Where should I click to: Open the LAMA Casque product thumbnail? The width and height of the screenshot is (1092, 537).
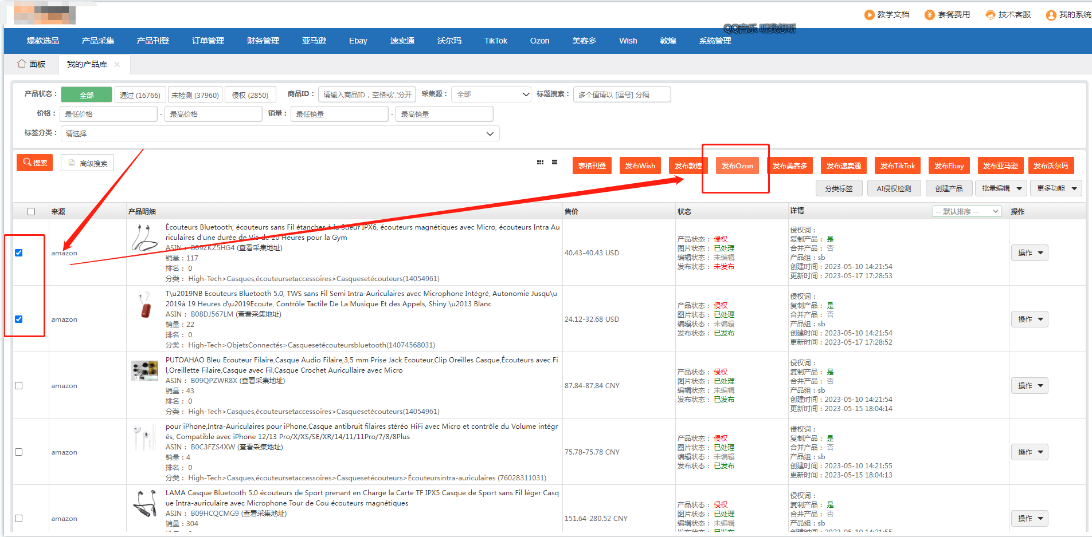coord(144,504)
